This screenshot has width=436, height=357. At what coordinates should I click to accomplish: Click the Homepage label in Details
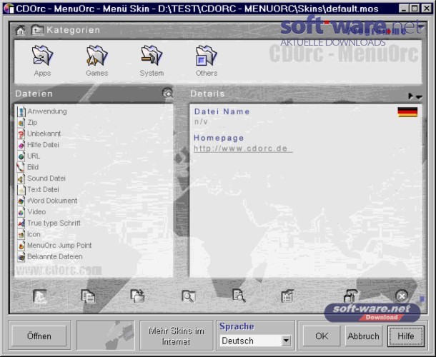pyautogui.click(x=219, y=138)
